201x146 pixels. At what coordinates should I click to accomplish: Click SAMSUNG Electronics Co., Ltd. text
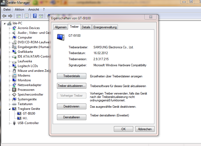click(113, 47)
